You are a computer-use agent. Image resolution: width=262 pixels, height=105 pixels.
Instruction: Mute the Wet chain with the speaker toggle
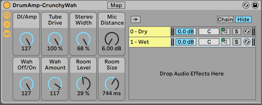click(226, 42)
